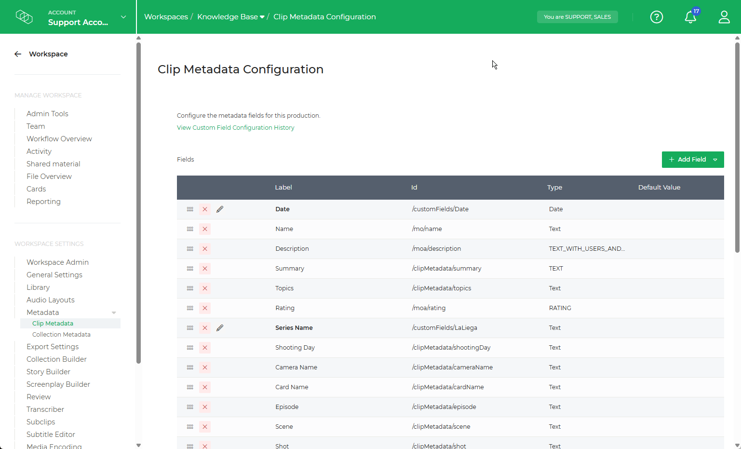Open View Custom Field Configuration History
Screen dimensions: 741x449
(235, 127)
